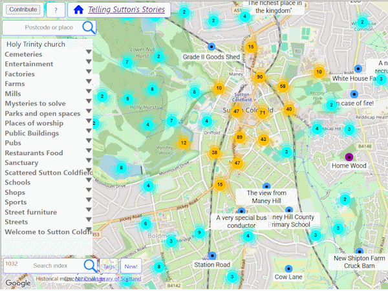Select Holy Trinity church in the list

(36, 44)
